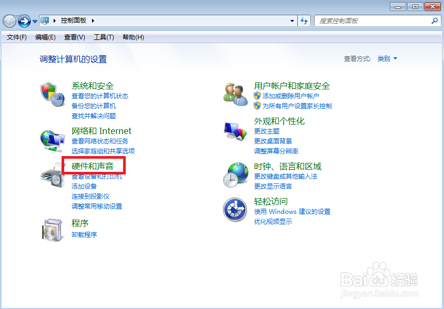
Task: Click the 网络和 Internet monitor icon
Action: pos(53,140)
